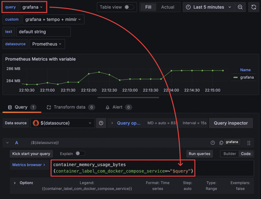Click the PromQL query code editor
The width and height of the screenshot is (261, 199).
(152, 168)
